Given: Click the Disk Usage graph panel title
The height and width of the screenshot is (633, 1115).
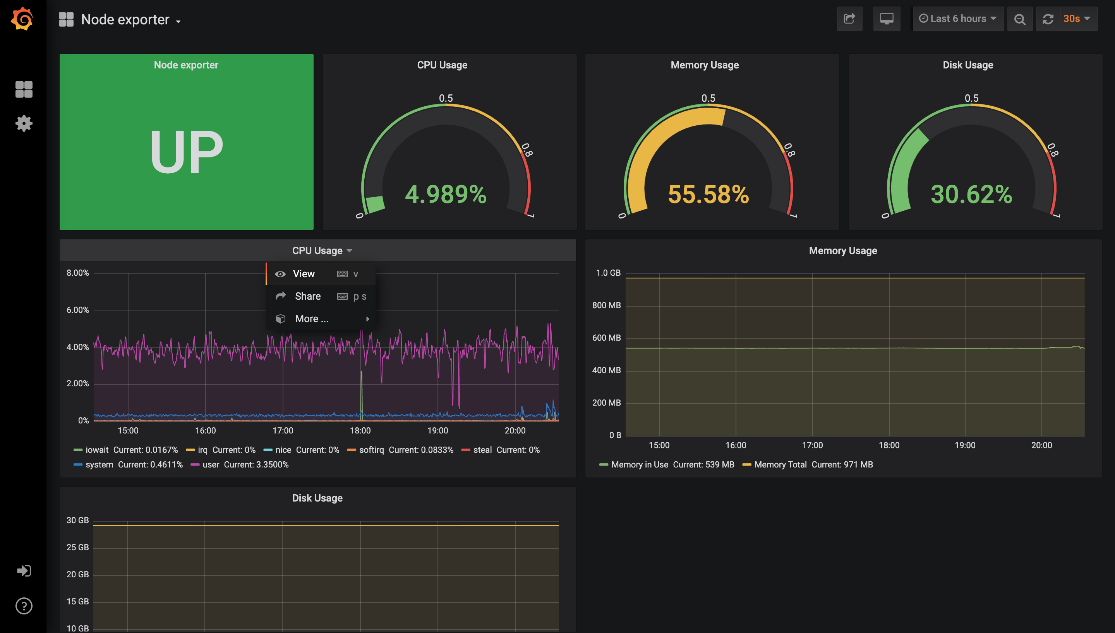Looking at the screenshot, I should click(317, 498).
